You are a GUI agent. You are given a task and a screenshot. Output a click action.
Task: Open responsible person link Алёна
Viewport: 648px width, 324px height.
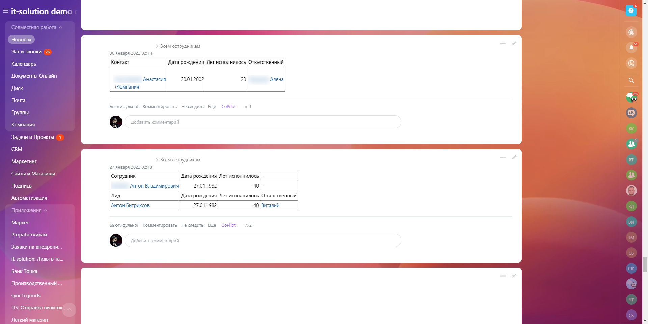[x=277, y=79]
